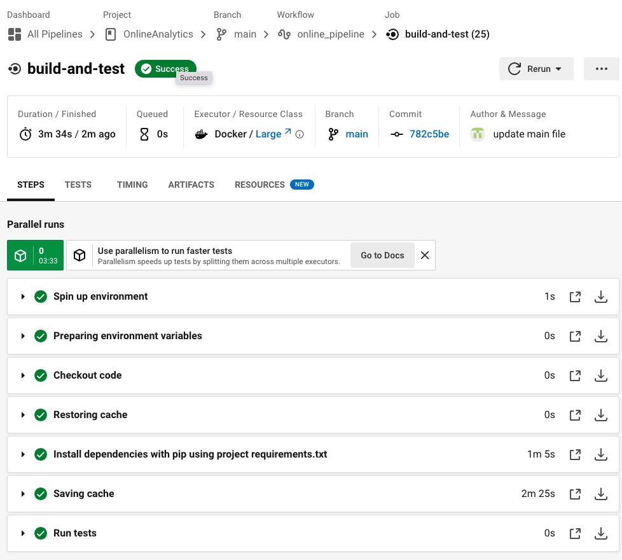Click the branch icon beside main breadcrumb
Viewport: 622px width, 560px height.
tap(221, 34)
